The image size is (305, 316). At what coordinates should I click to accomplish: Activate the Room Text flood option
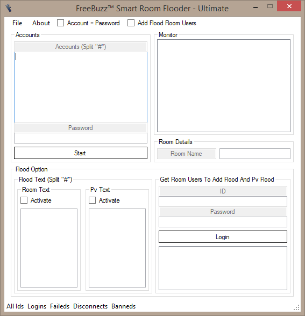click(24, 200)
